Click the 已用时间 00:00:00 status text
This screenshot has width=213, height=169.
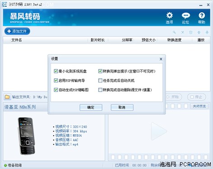pos(130,165)
